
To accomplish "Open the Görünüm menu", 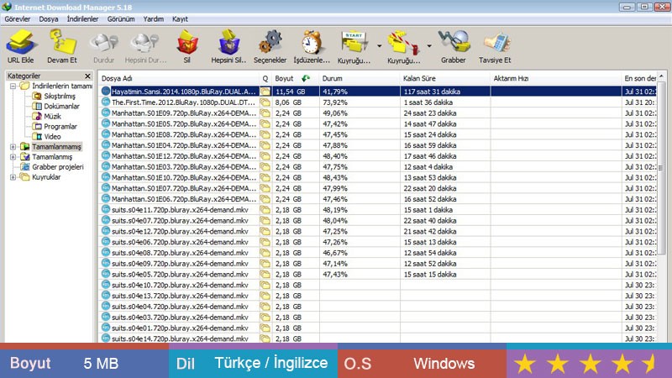I will click(121, 19).
